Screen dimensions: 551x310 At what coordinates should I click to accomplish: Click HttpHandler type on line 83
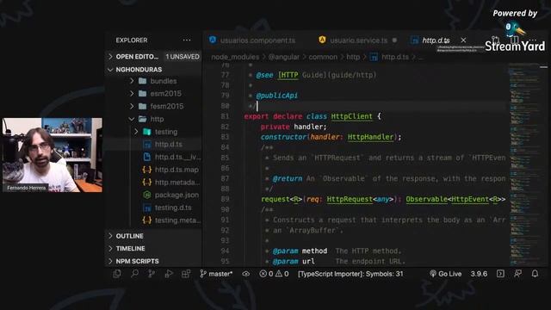[370, 137]
